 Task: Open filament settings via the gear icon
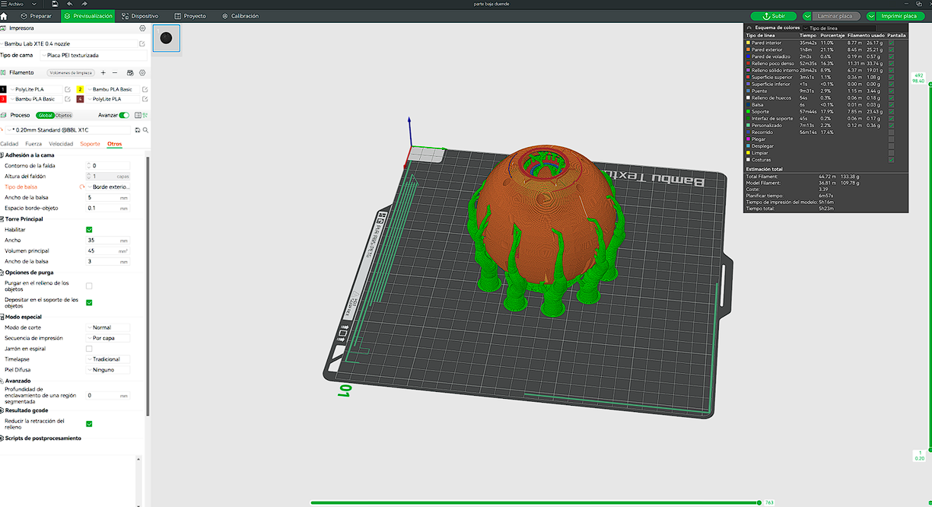click(143, 72)
